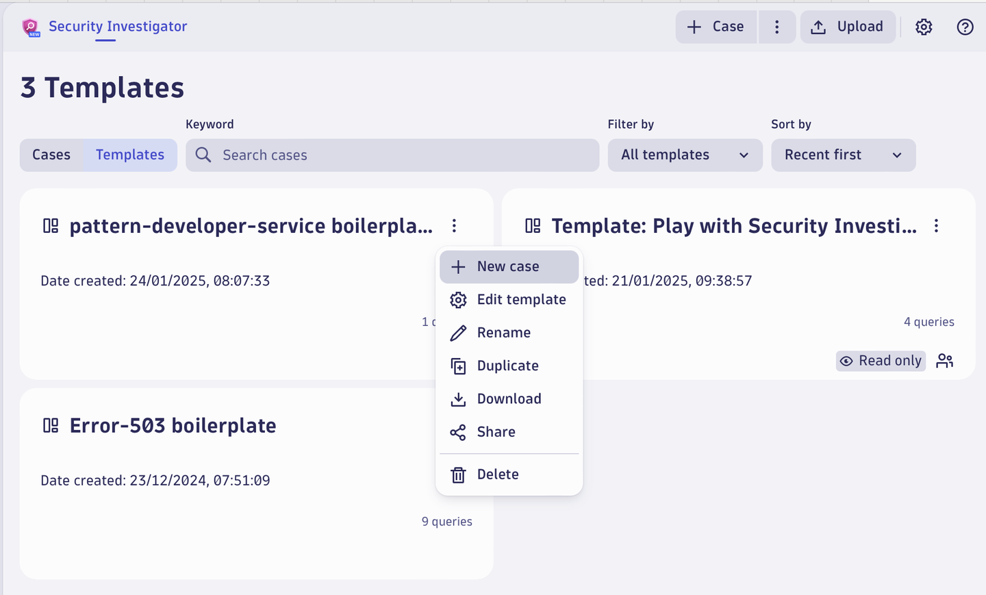Choose New case from the context menu

click(508, 266)
